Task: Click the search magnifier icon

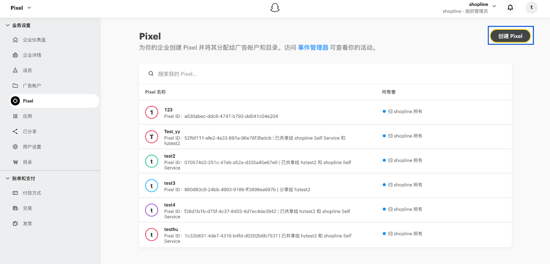Action: click(x=151, y=74)
